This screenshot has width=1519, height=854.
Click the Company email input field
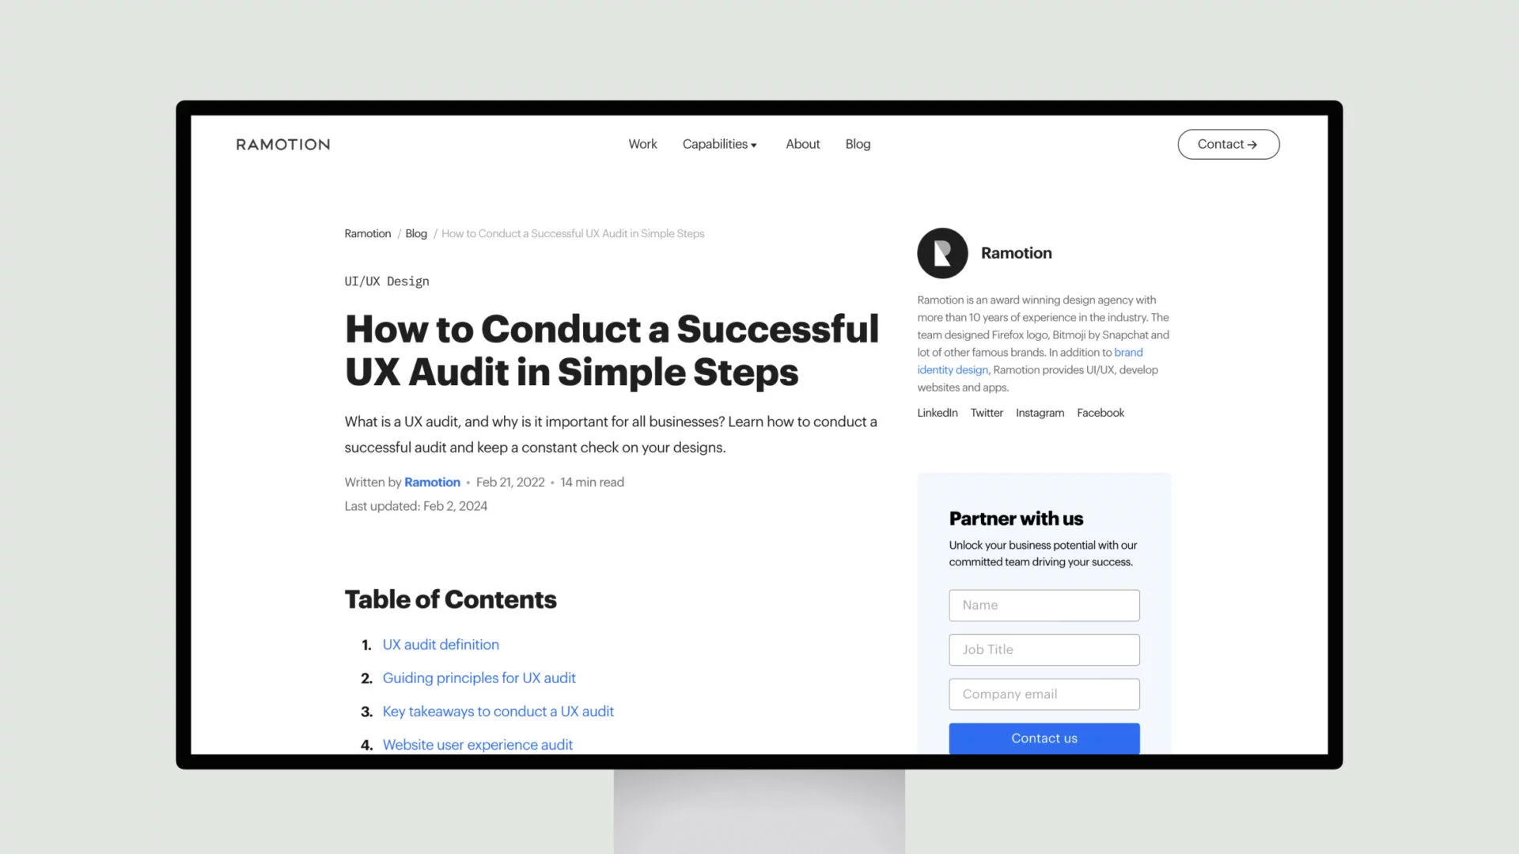(1044, 693)
